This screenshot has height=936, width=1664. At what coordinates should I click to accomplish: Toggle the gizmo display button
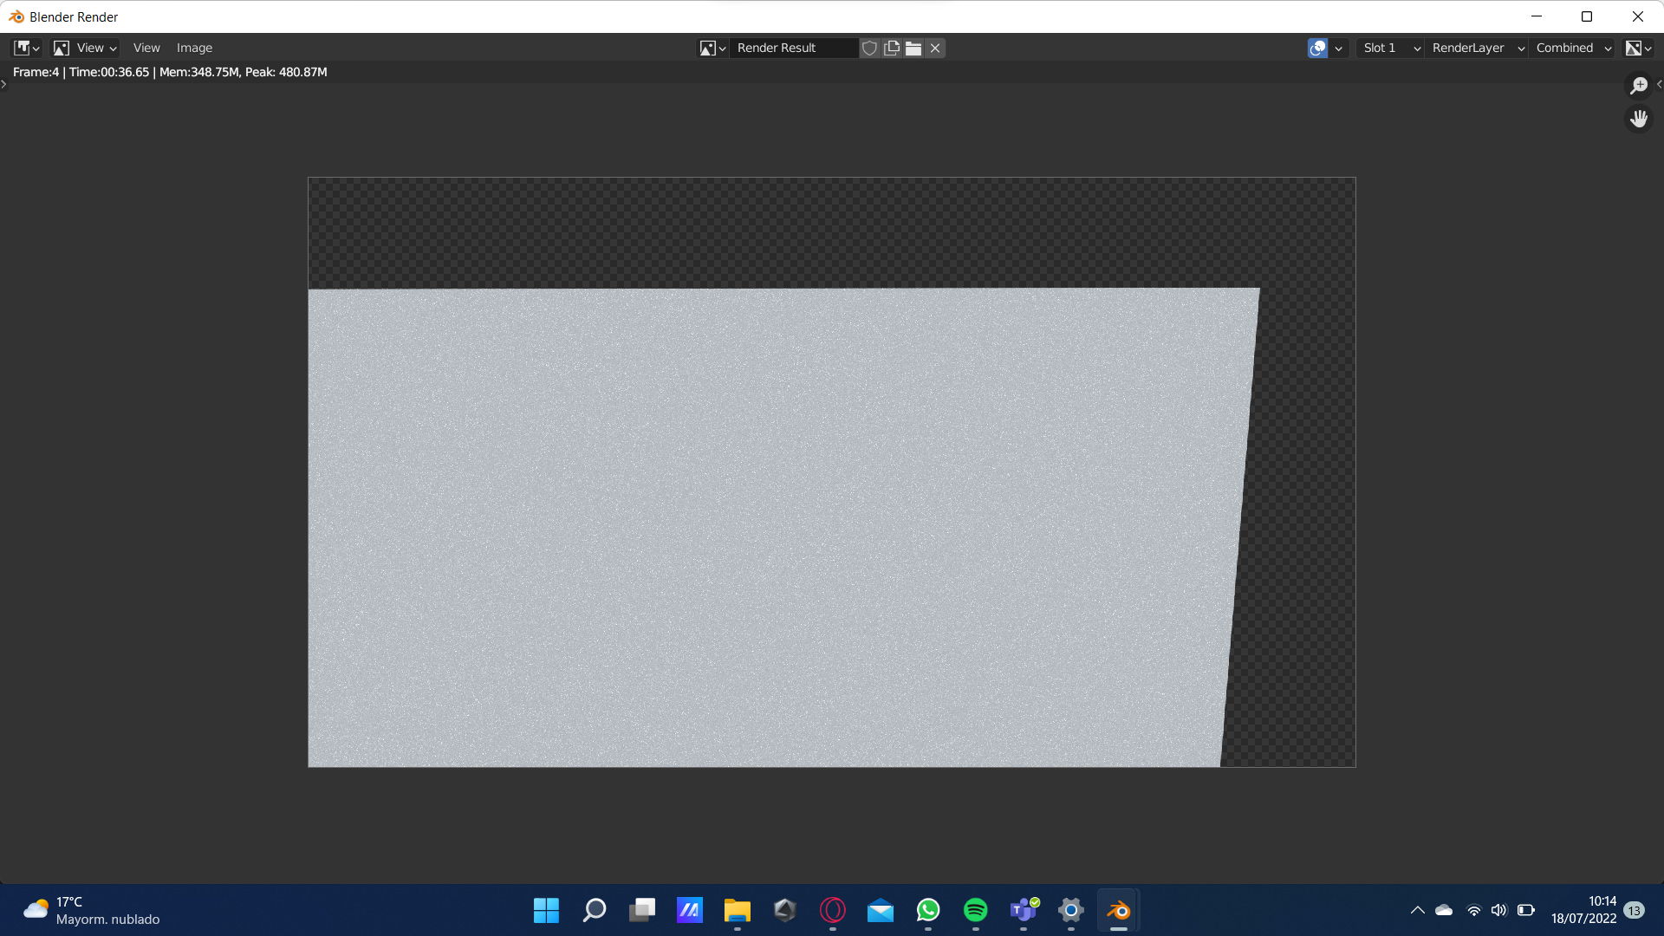(x=1317, y=48)
